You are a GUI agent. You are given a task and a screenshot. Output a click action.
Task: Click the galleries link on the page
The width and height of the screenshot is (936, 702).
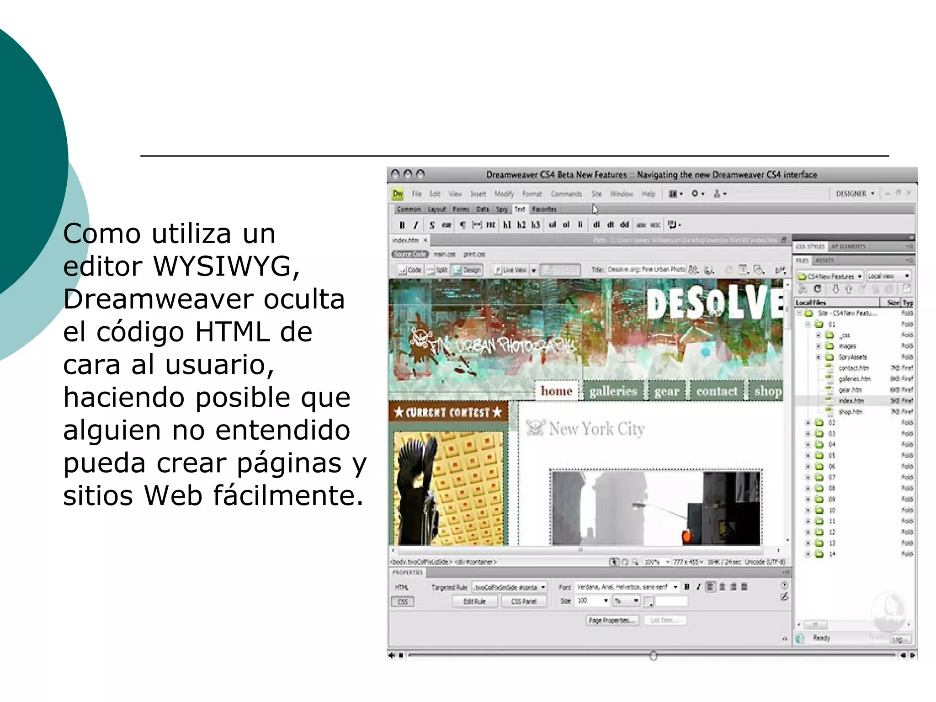pos(613,391)
